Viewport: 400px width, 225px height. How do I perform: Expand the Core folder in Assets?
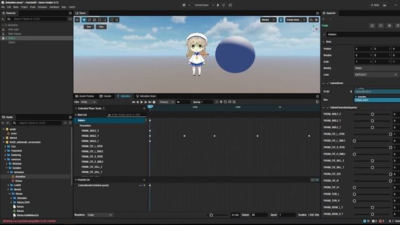click(x=6, y=146)
